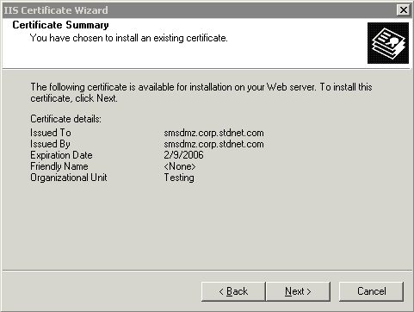This screenshot has width=414, height=312.
Task: Click the Friendly Name value <None>
Action: (180, 166)
